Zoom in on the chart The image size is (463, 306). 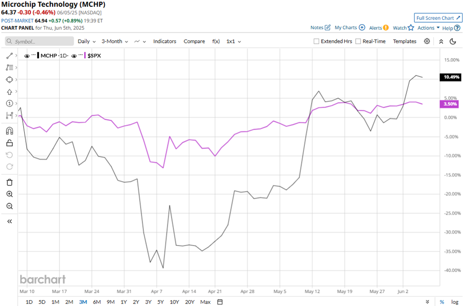point(9,194)
